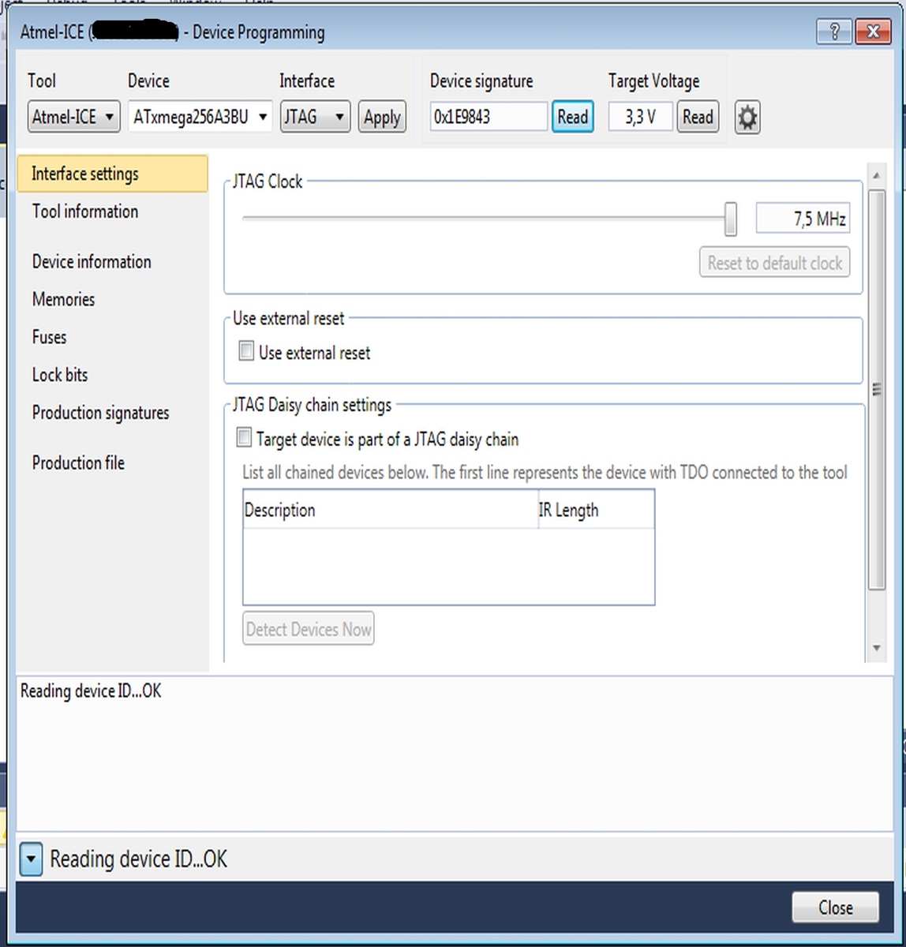
Task: Go to Memories section
Action: [x=63, y=300]
